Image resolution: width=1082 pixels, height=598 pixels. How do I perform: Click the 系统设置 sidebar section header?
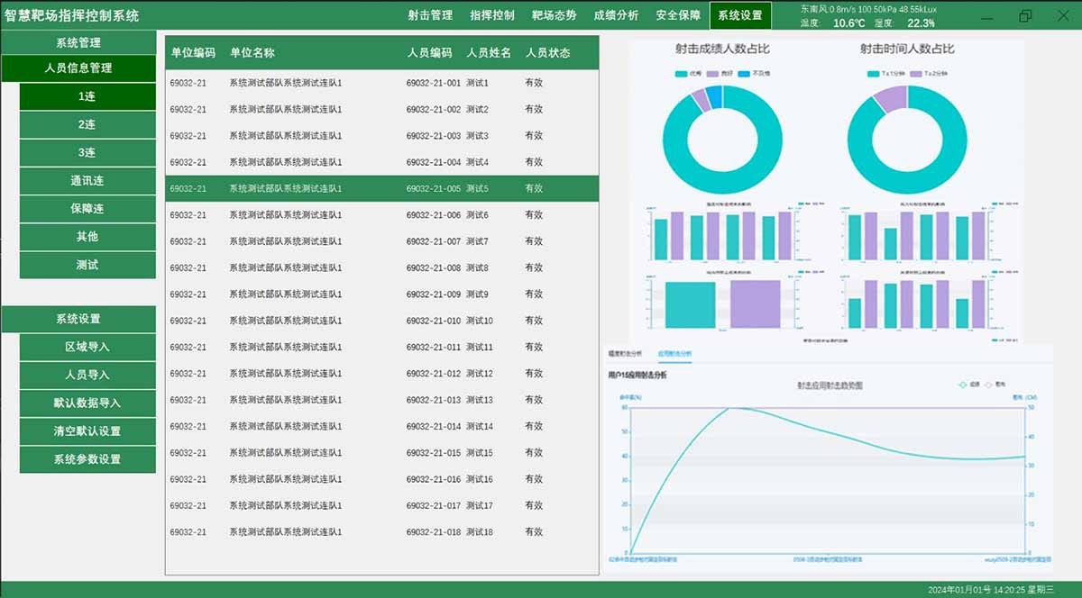(x=78, y=319)
